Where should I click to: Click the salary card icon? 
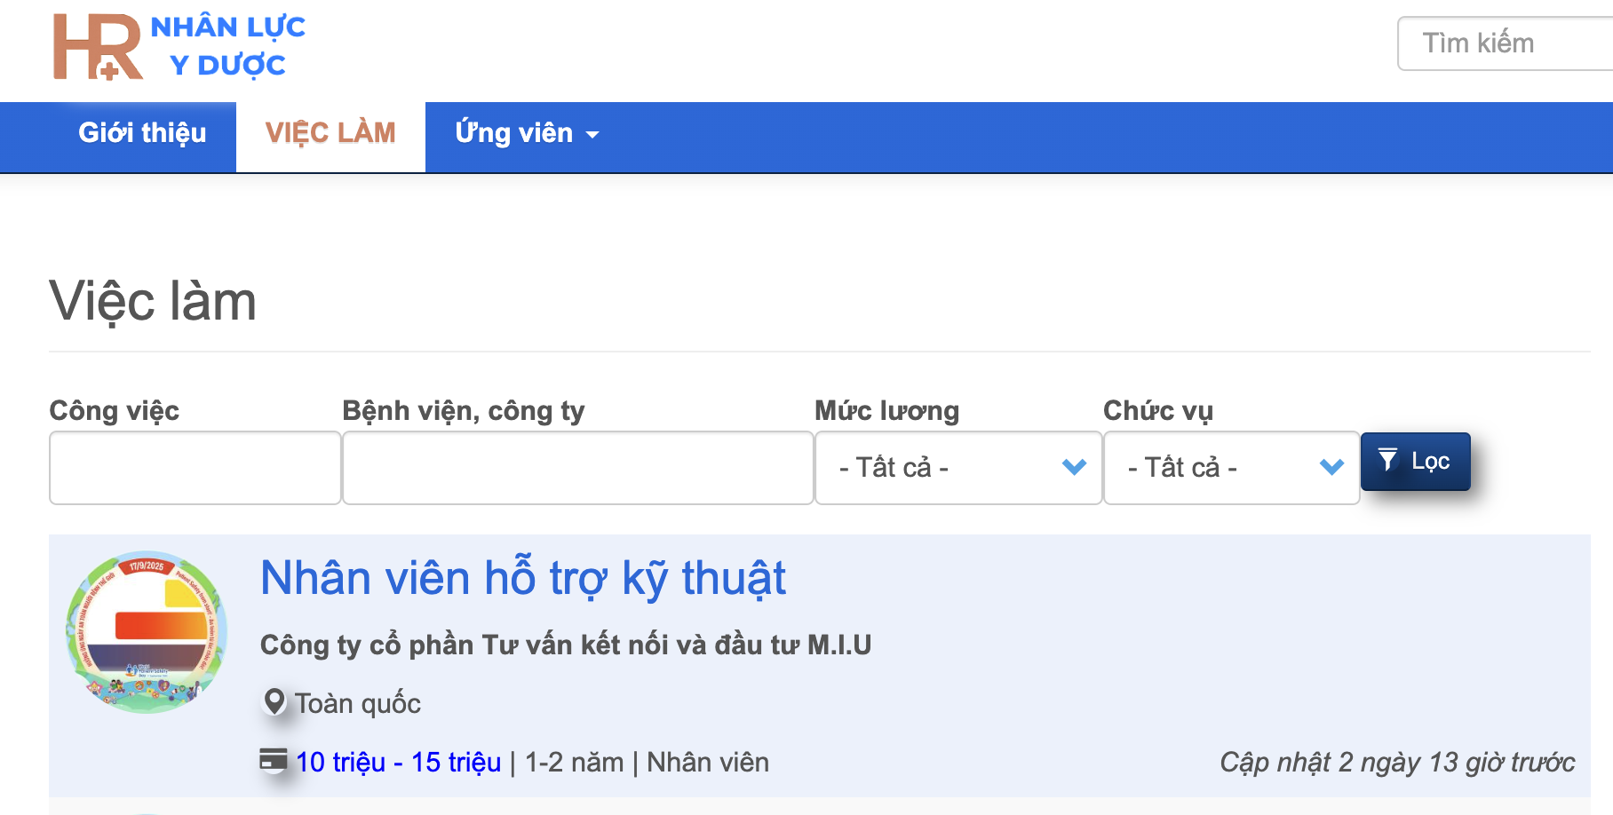pyautogui.click(x=274, y=760)
